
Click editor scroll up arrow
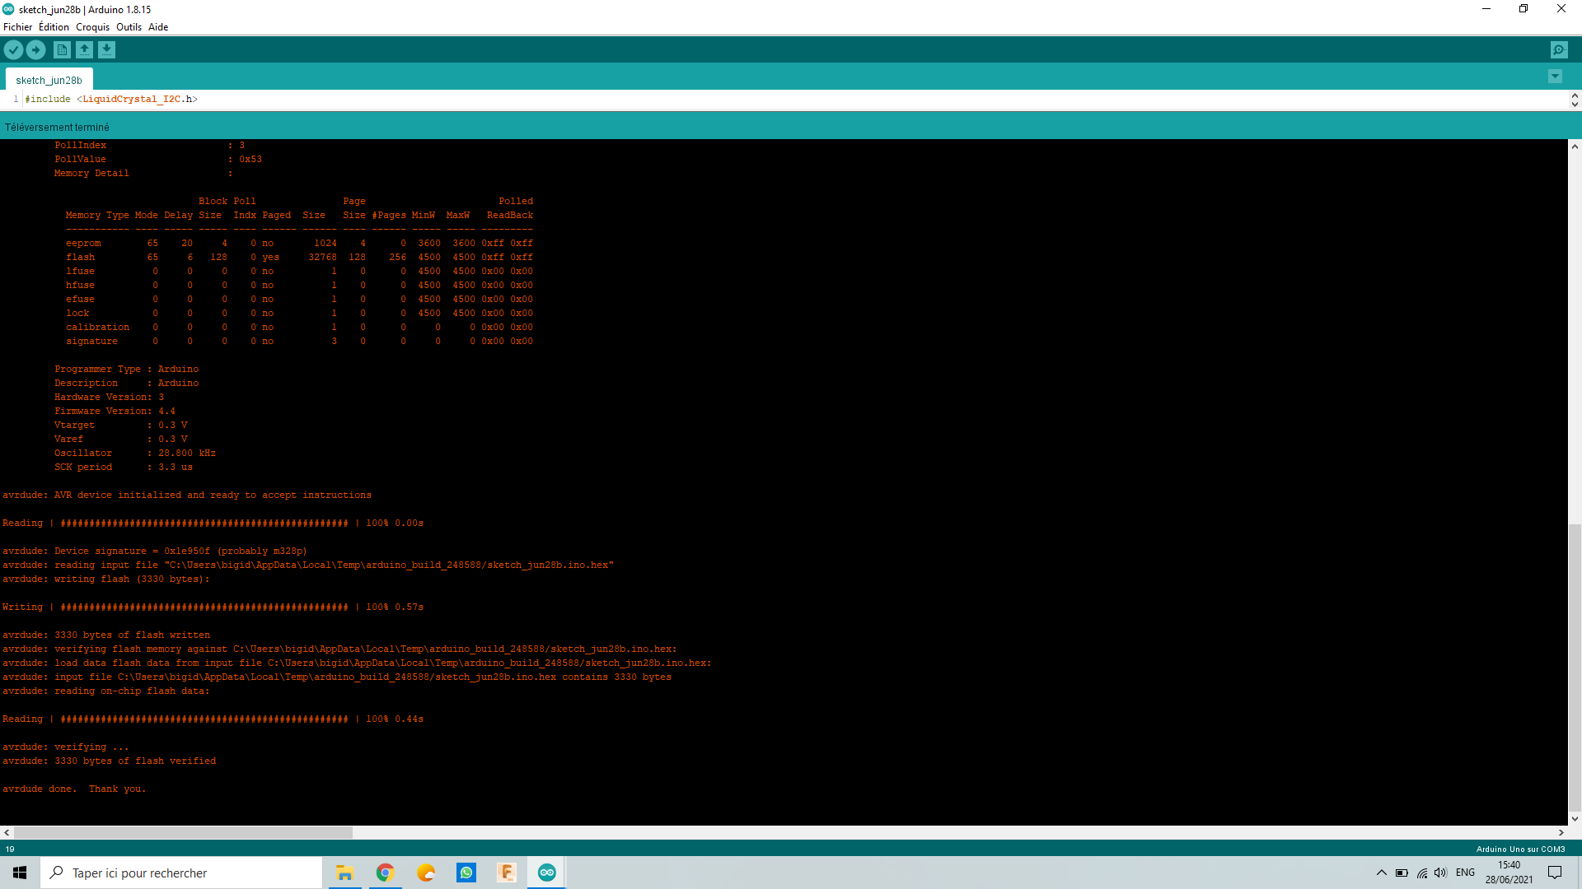(x=1575, y=95)
